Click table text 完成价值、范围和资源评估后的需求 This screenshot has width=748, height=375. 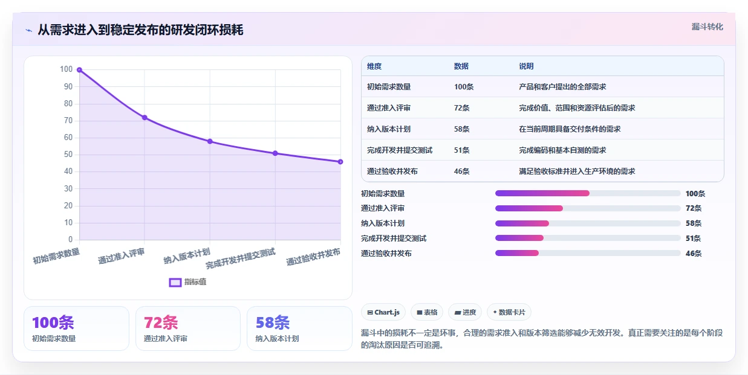pos(577,108)
